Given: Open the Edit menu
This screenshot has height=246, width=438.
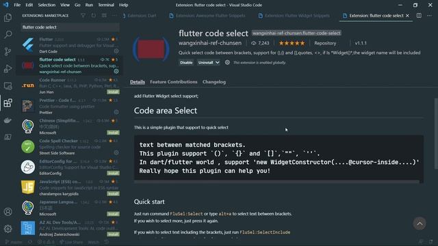Looking at the screenshot, I should tap(29, 5).
